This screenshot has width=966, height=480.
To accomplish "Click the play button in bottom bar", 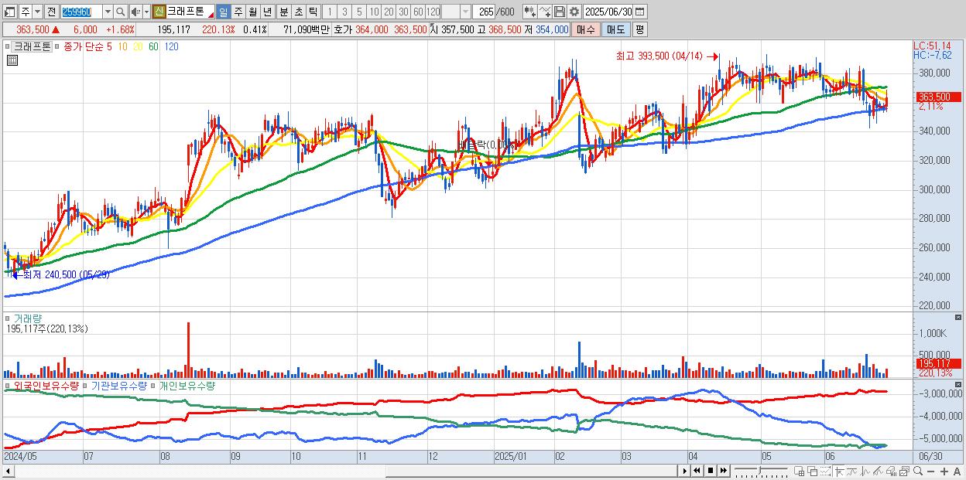I will click(685, 471).
